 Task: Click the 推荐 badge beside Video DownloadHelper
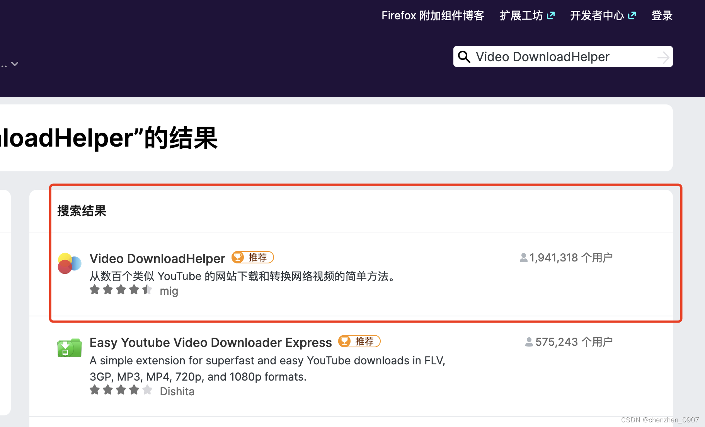point(253,257)
